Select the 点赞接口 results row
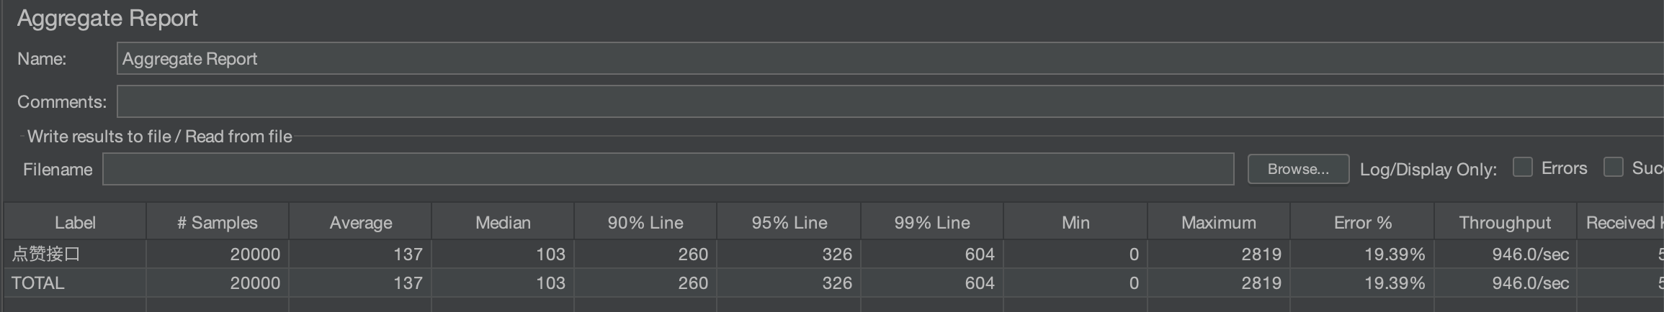Image resolution: width=1664 pixels, height=312 pixels. (834, 254)
